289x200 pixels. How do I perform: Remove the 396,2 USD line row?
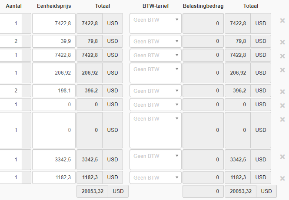point(282,92)
